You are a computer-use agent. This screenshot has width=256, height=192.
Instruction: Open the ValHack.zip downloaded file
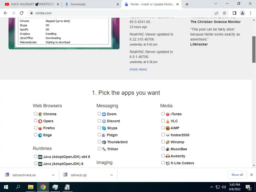pyautogui.click(x=78, y=175)
